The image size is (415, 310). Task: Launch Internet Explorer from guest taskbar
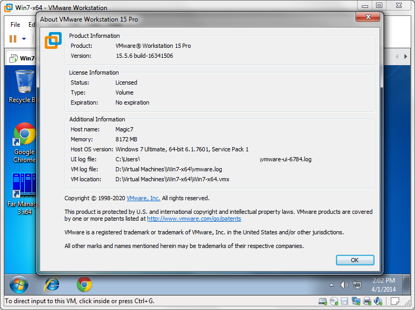click(52, 284)
